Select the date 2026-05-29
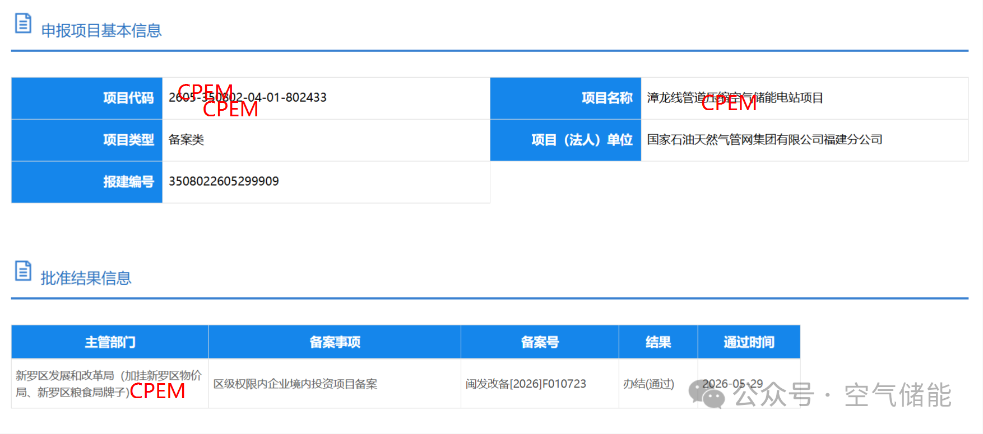The width and height of the screenshot is (983, 434). coord(732,384)
